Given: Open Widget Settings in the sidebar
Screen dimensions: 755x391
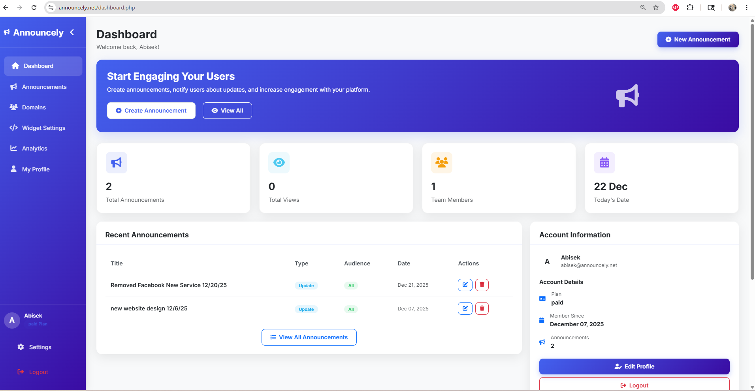Looking at the screenshot, I should tap(43, 128).
